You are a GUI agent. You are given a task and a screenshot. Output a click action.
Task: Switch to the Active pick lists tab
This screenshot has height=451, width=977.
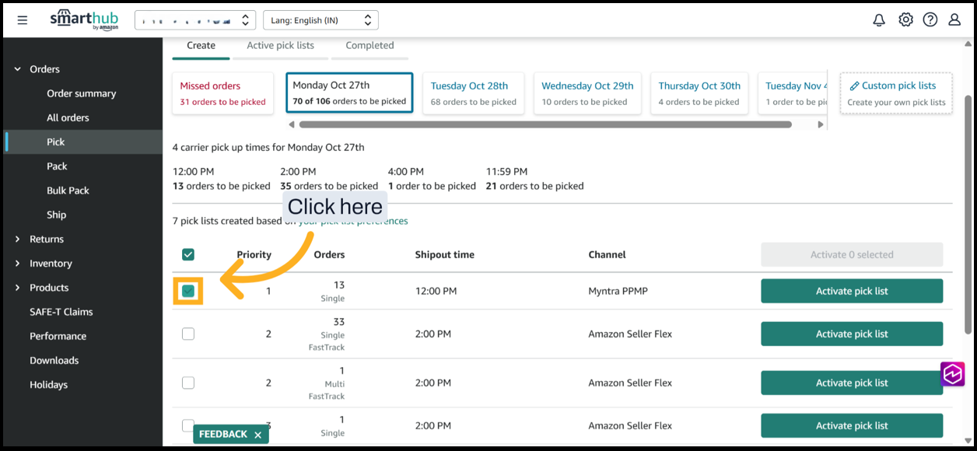[x=280, y=45]
